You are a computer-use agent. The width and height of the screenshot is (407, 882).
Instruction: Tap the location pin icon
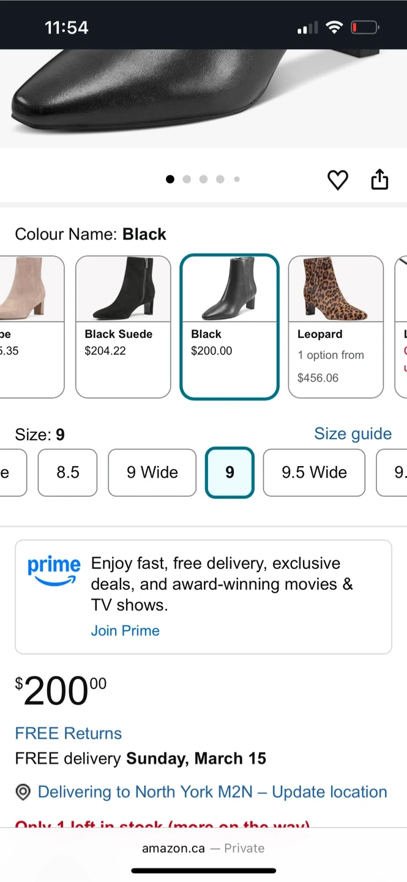[x=23, y=793]
